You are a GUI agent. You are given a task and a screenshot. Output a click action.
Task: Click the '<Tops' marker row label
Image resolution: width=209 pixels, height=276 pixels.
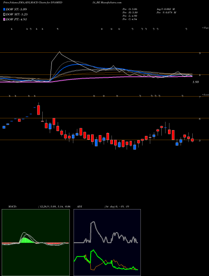(205, 28)
